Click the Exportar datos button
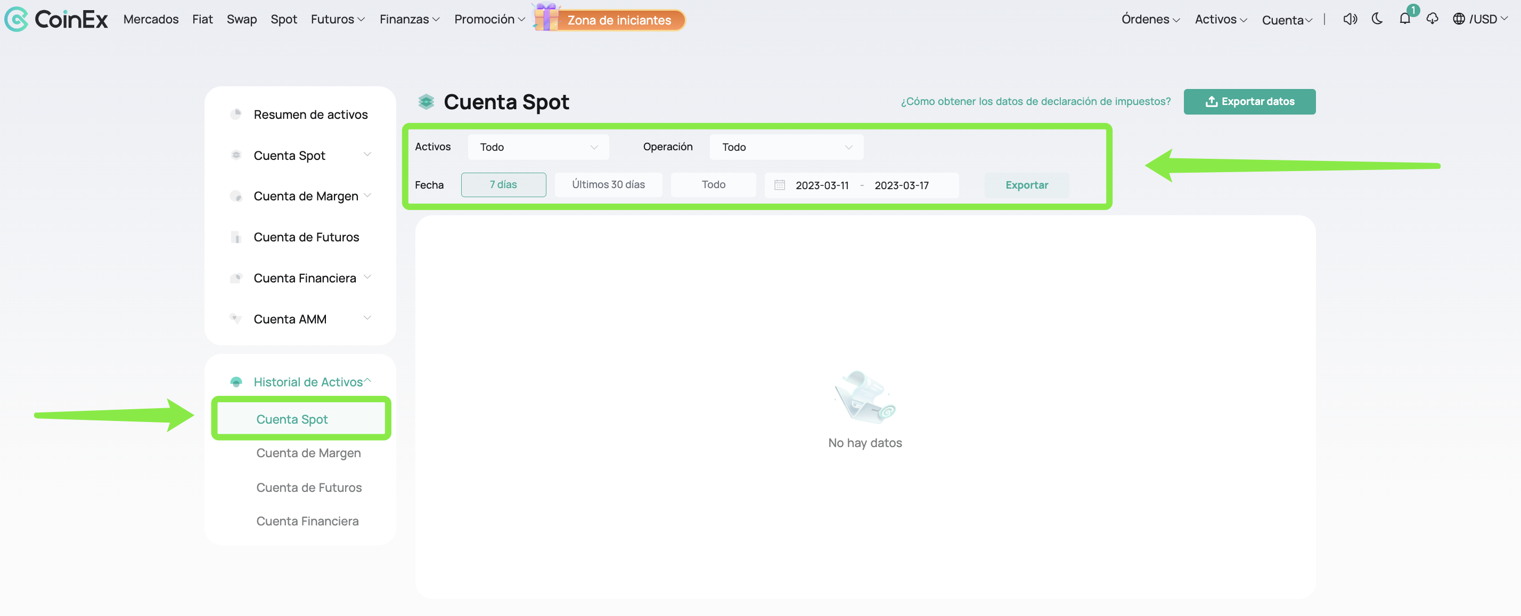Viewport: 1521px width, 616px height. [x=1249, y=102]
